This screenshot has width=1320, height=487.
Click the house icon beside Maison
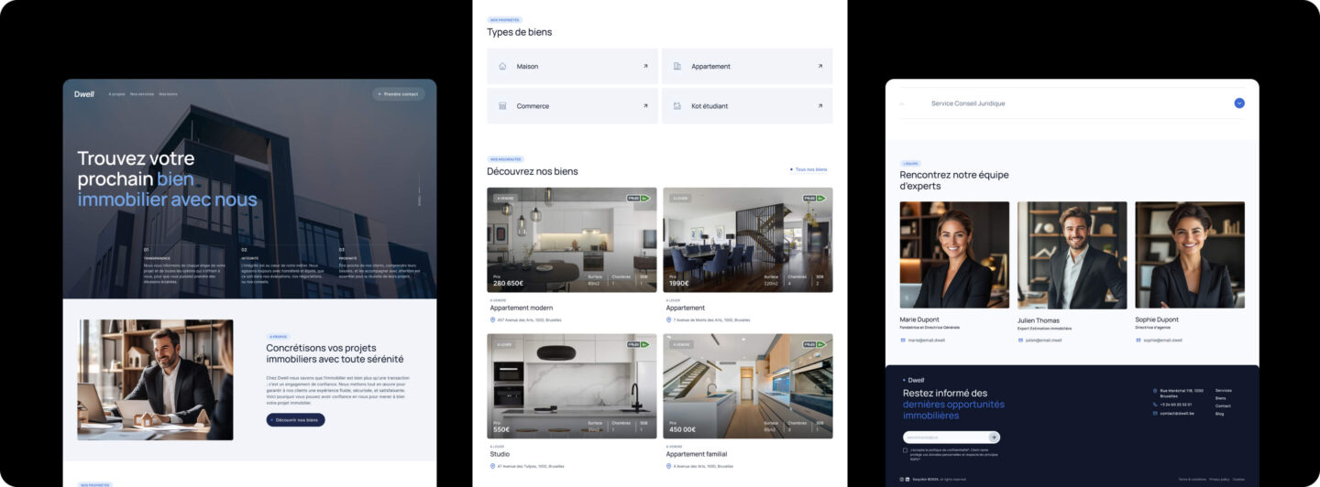[502, 66]
